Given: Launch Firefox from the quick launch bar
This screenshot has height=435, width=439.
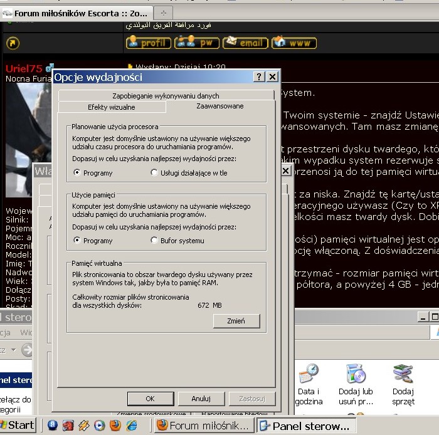Looking at the screenshot, I should [115, 425].
